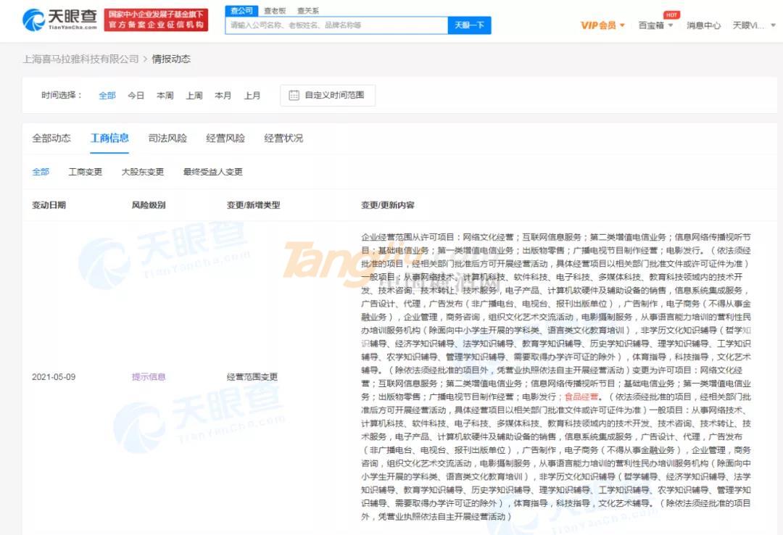This screenshot has height=535, width=783.
Task: Click the 变动日期 column header
Action: (49, 205)
